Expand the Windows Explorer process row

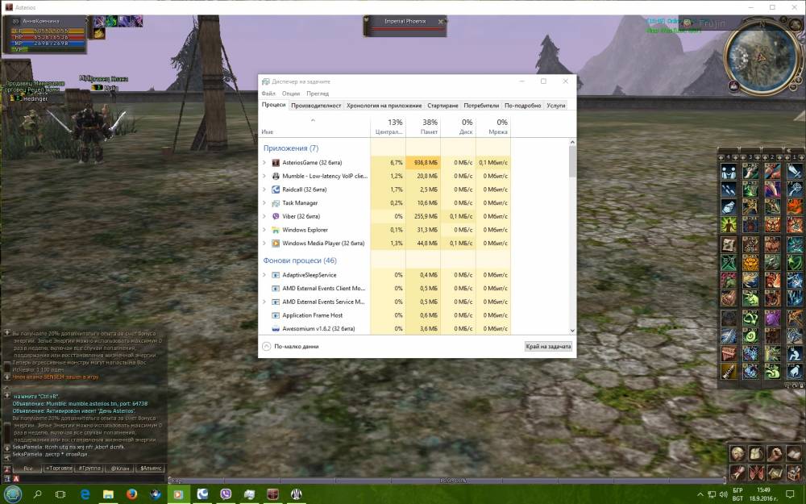click(264, 230)
